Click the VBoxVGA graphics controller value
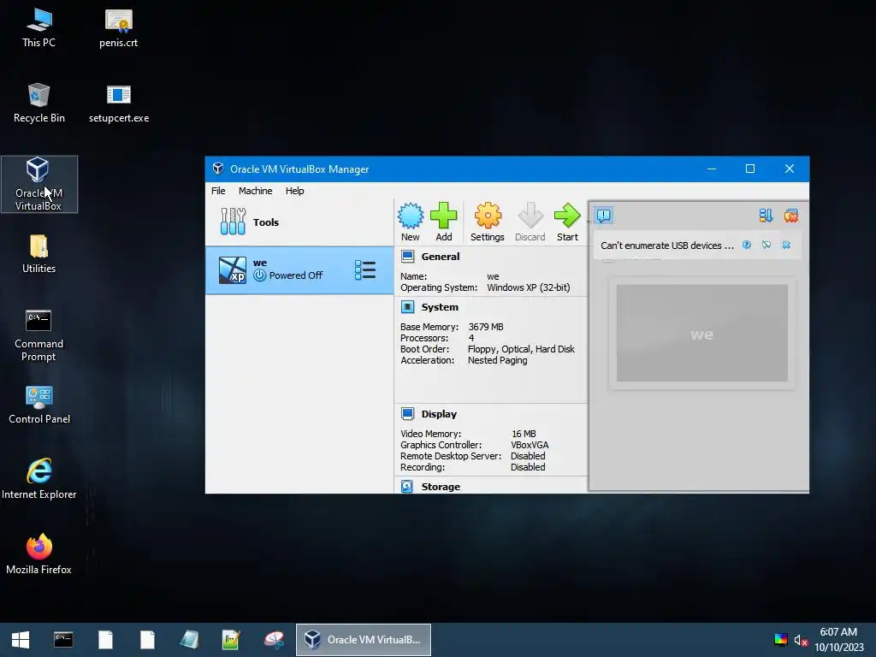This screenshot has width=876, height=657. (x=529, y=445)
